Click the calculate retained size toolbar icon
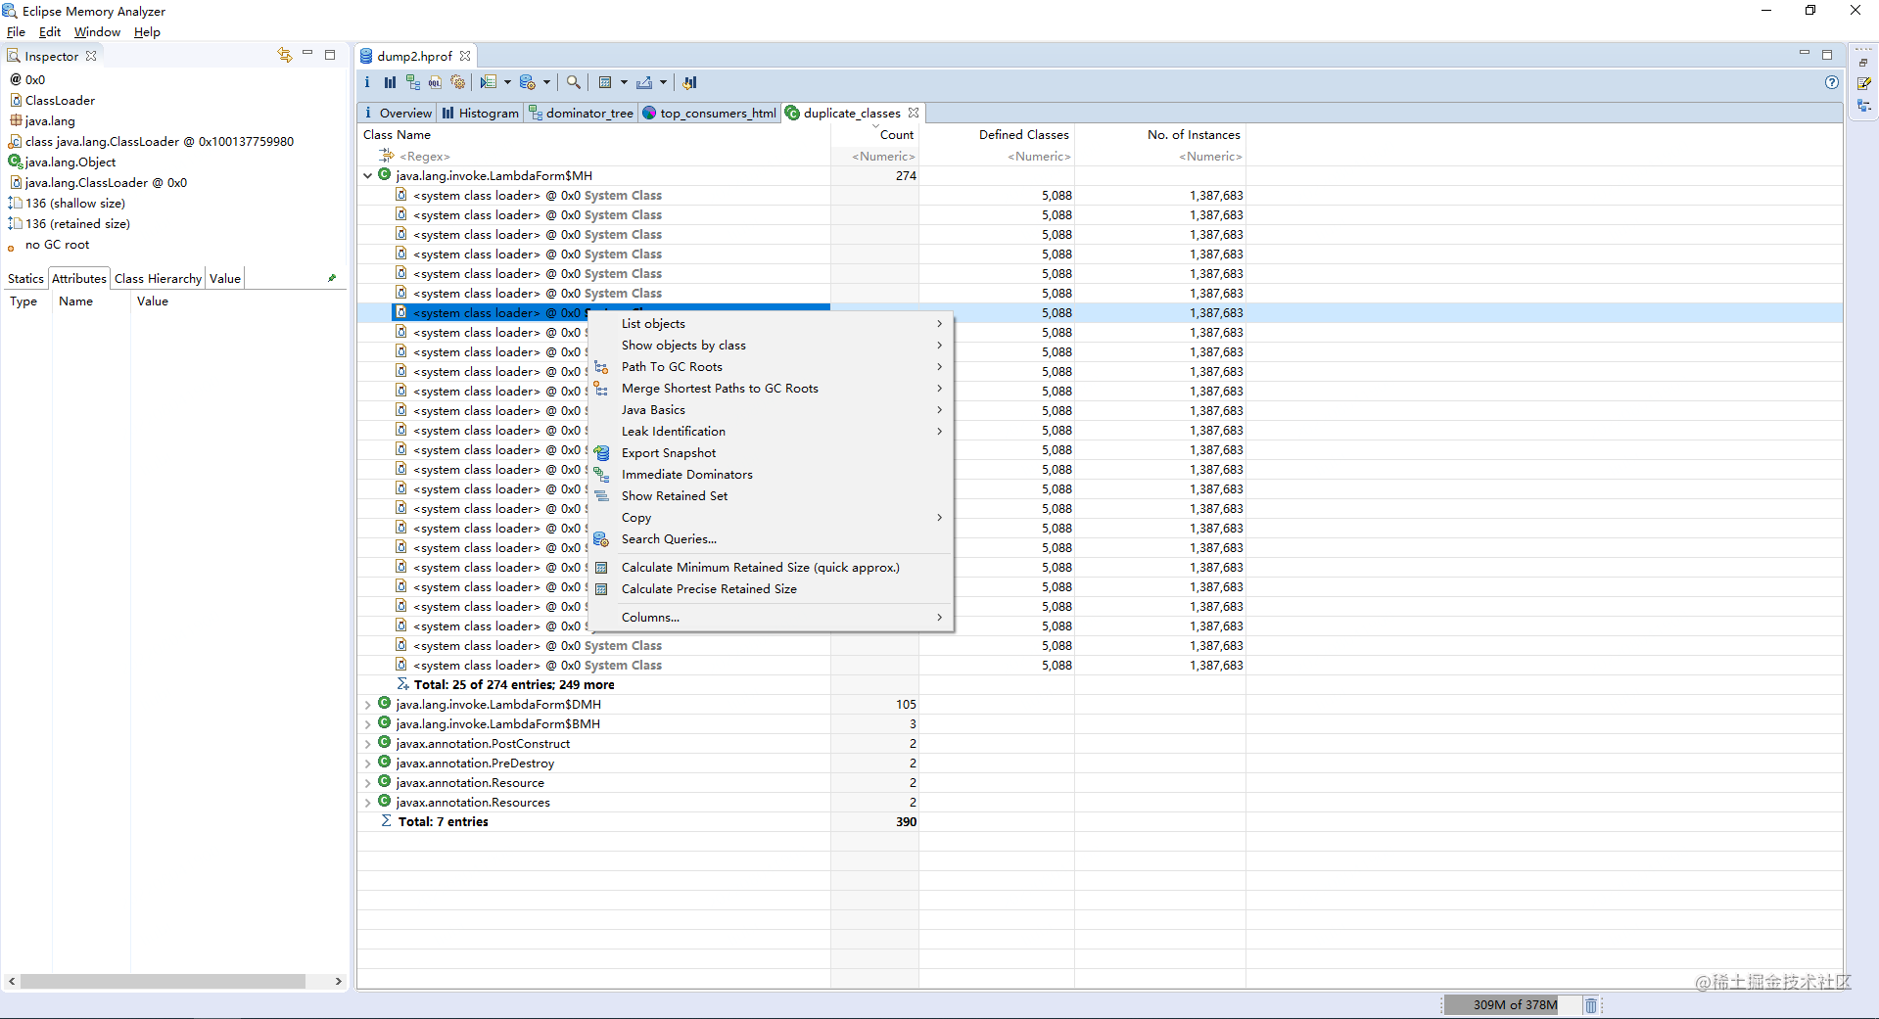Viewport: 1879px width, 1019px height. point(605,82)
